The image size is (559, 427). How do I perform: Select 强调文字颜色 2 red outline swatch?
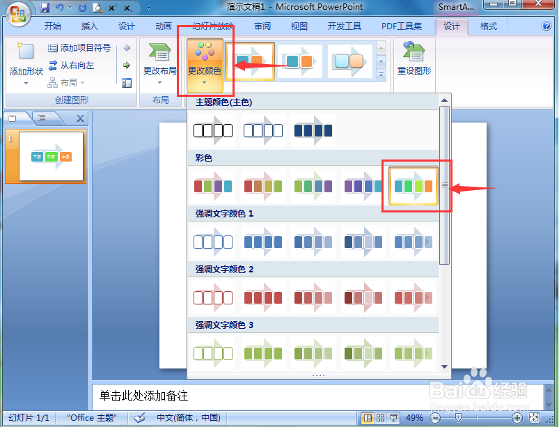coord(213,297)
